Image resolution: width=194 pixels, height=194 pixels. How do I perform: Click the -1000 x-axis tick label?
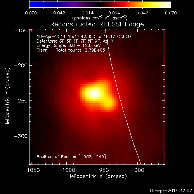(x=66, y=170)
